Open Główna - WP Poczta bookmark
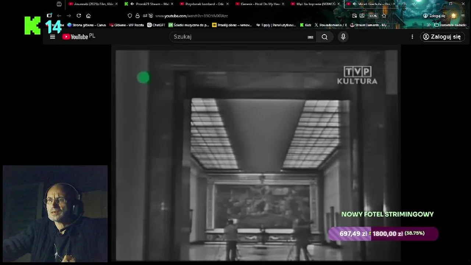The width and height of the screenshot is (471, 265). tap(126, 25)
